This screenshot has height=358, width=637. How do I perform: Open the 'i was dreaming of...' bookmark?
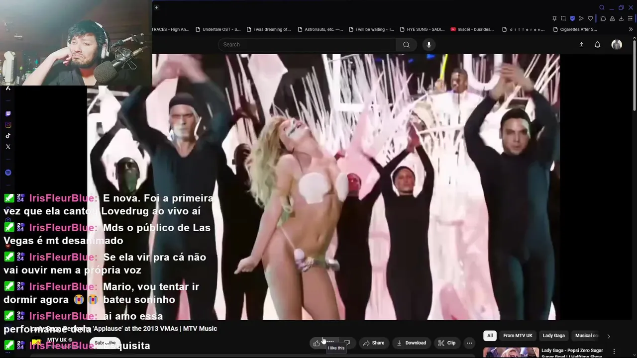point(269,29)
